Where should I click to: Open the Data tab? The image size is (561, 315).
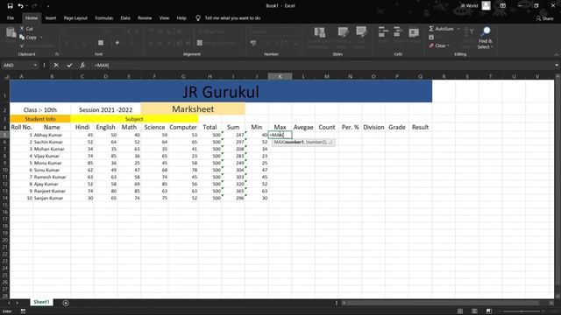[x=125, y=17]
